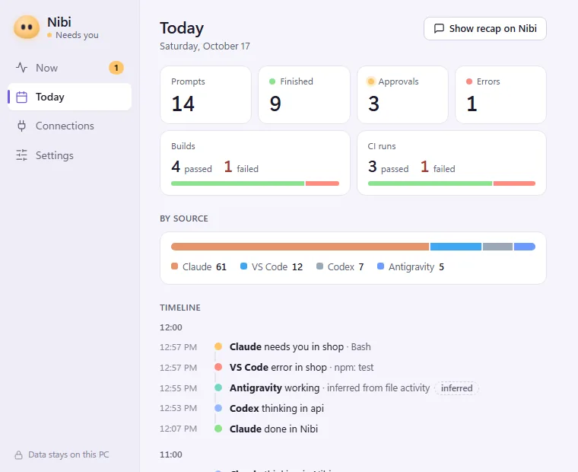Click the 12:55 PM timestamp
578x472 pixels.
coord(178,388)
